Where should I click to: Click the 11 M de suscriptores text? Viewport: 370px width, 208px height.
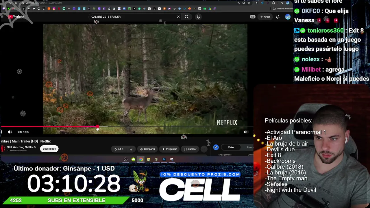[17, 151]
